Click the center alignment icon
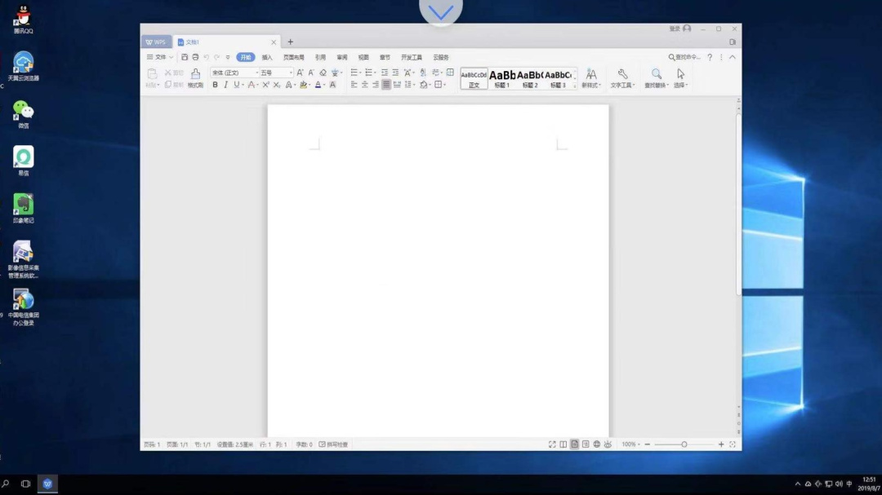882x495 pixels. pos(365,85)
